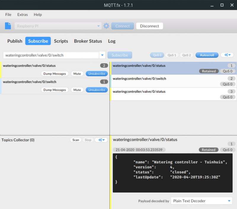The width and height of the screenshot is (237, 209).
Task: Start a topic Scan in Topics Collector
Action: [x=76, y=140]
